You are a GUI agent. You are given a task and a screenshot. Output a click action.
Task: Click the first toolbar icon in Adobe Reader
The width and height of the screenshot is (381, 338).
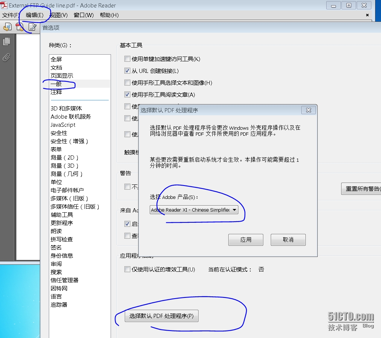click(x=7, y=27)
